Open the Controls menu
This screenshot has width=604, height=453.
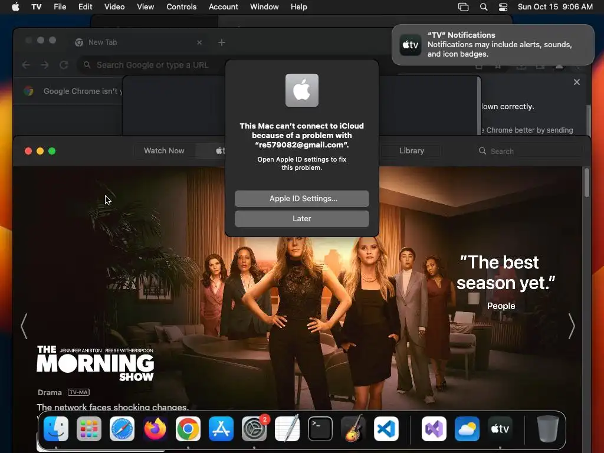click(x=182, y=6)
